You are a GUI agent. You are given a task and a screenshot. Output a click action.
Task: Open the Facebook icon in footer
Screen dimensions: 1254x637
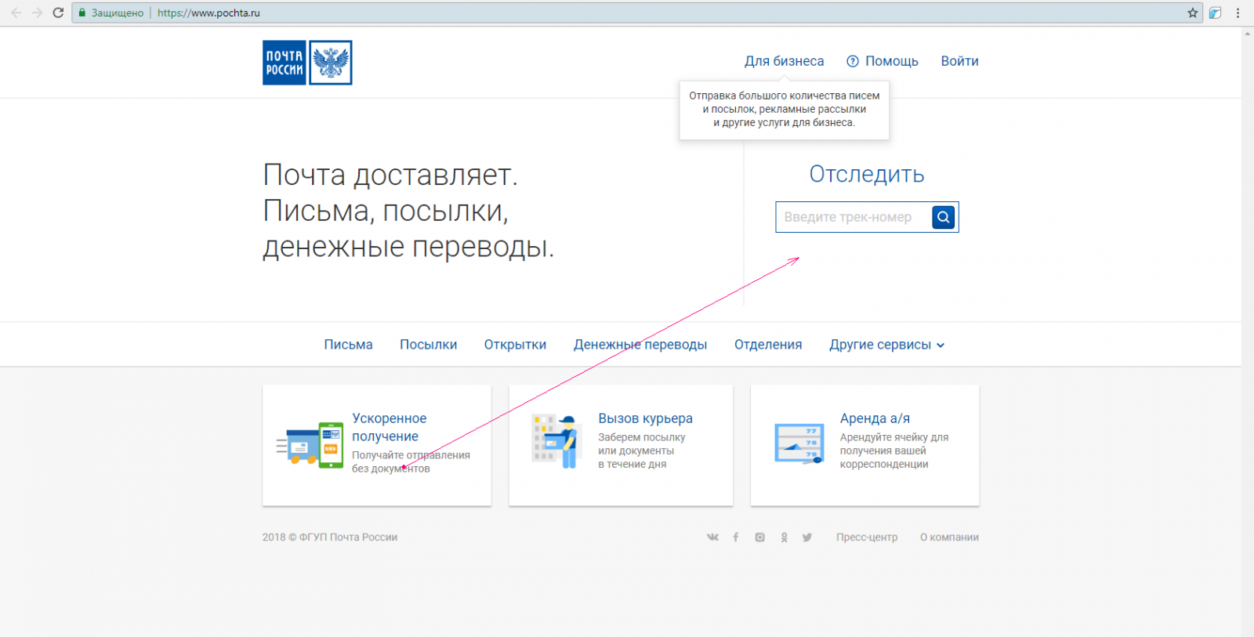click(x=735, y=537)
